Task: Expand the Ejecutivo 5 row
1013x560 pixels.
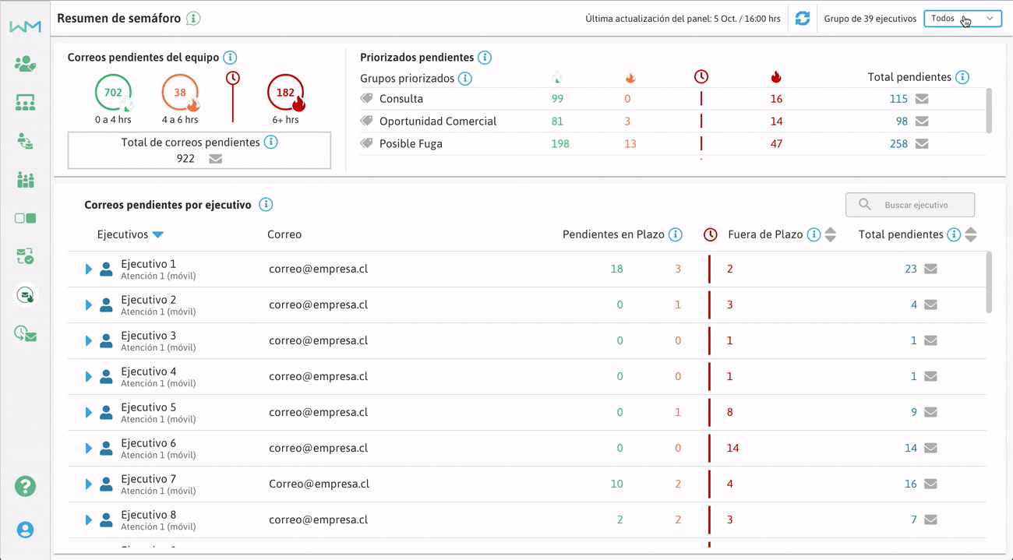Action: tap(88, 413)
